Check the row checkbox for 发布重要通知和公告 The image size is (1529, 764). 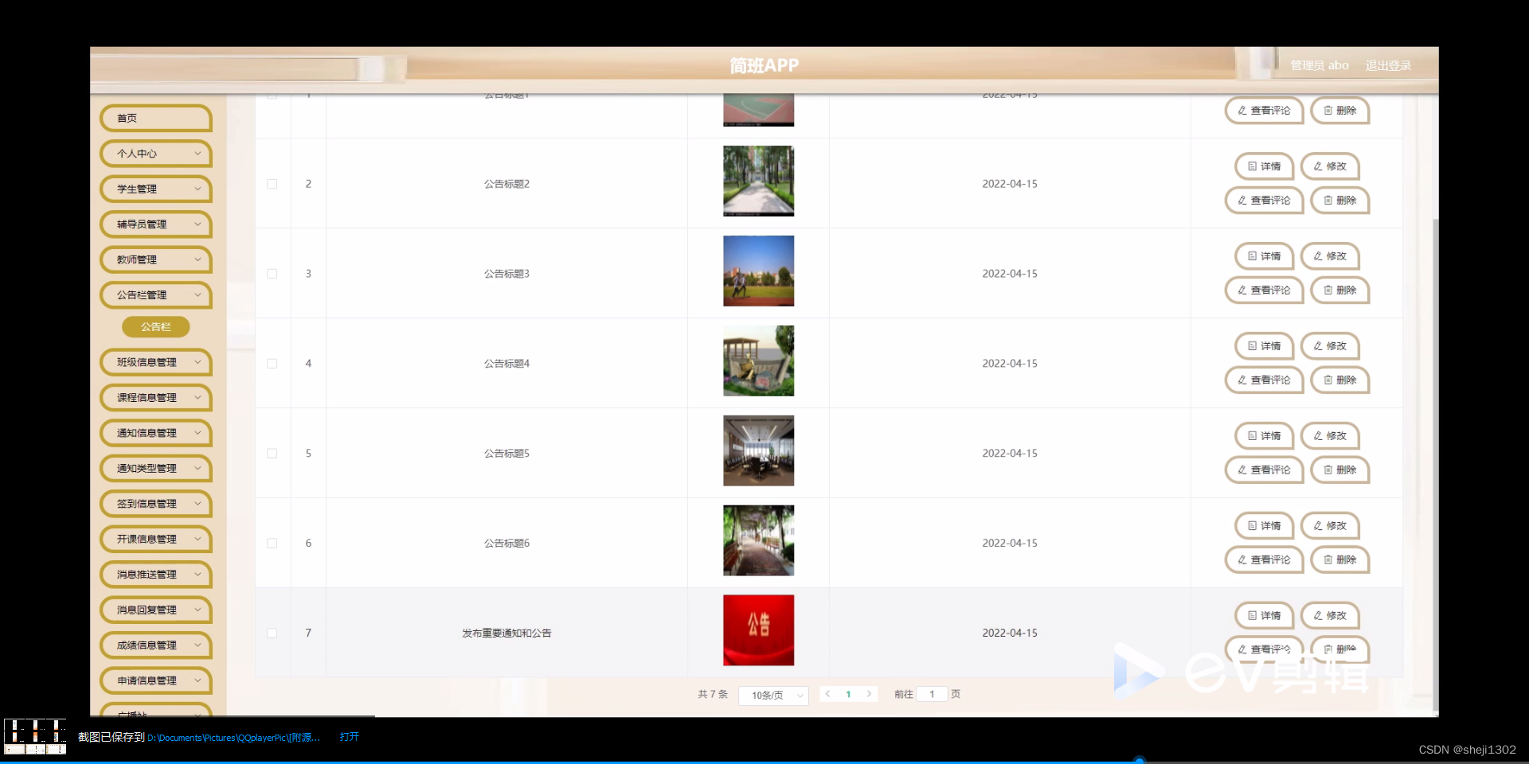click(272, 633)
